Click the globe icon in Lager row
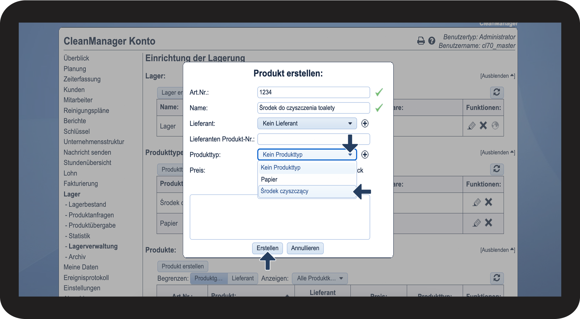Viewport: 580px width, 319px height. coord(495,125)
